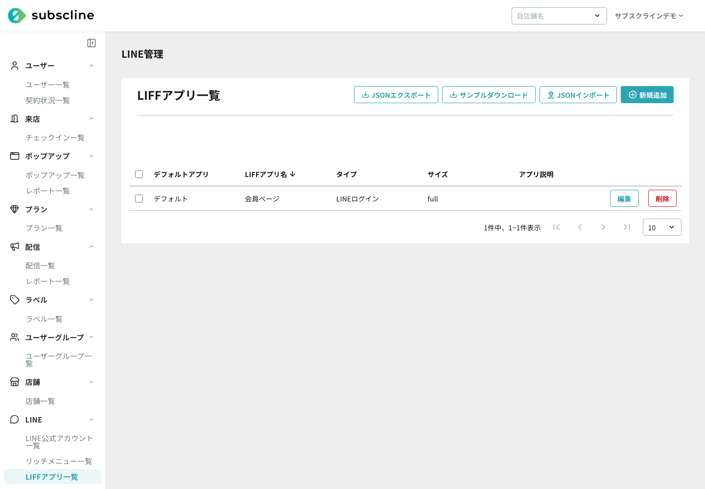This screenshot has height=489, width=705.
Task: Select all rows with header checkbox
Action: point(139,174)
